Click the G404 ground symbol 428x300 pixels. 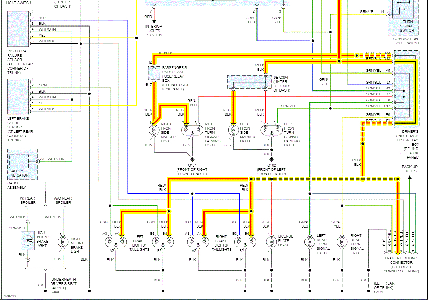369,292
